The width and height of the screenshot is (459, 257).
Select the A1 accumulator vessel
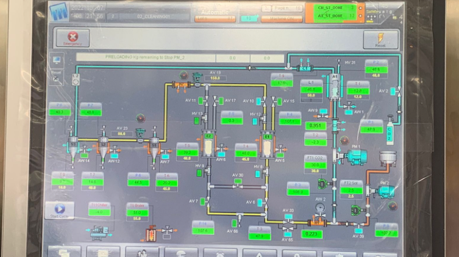(x=335, y=87)
